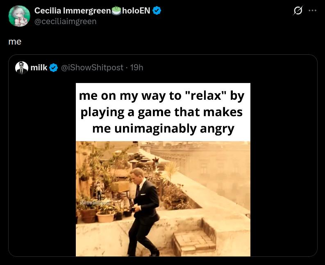Click the "milk" account name

[x=39, y=67]
